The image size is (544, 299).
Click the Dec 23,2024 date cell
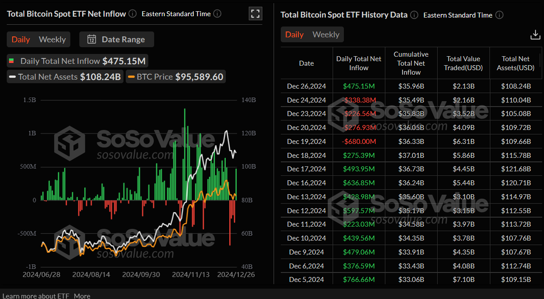(x=306, y=114)
